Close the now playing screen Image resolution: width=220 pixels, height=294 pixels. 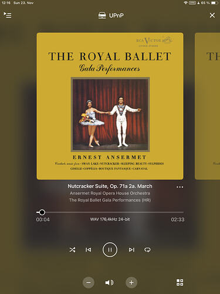(x=212, y=15)
